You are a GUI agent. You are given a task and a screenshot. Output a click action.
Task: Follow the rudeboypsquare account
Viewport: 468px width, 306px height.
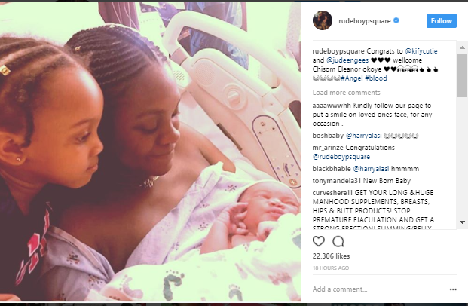tap(441, 20)
